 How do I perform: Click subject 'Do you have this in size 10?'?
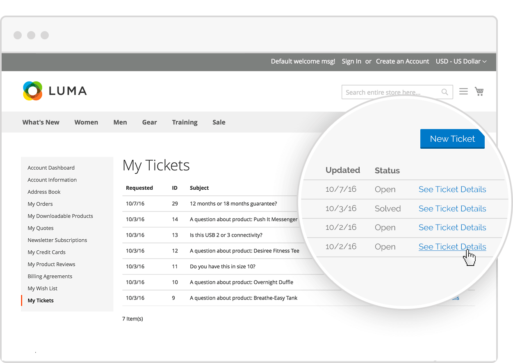[223, 266]
